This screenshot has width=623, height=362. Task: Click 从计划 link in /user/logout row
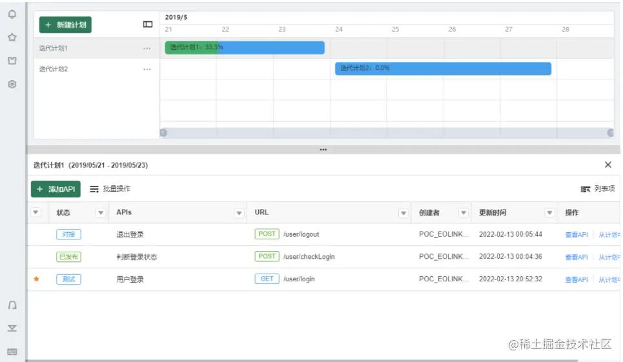(x=609, y=235)
